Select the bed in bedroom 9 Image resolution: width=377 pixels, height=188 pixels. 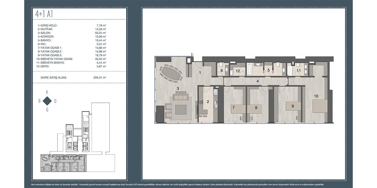[x=292, y=106]
